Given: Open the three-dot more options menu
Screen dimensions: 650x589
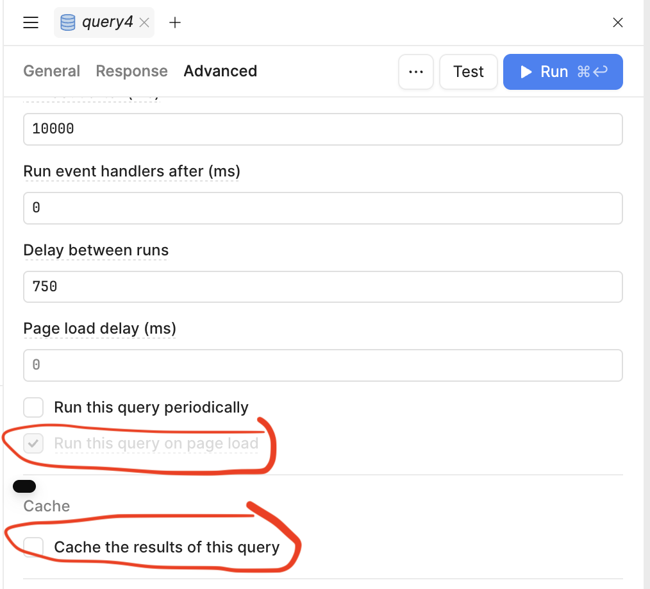Looking at the screenshot, I should (x=416, y=72).
